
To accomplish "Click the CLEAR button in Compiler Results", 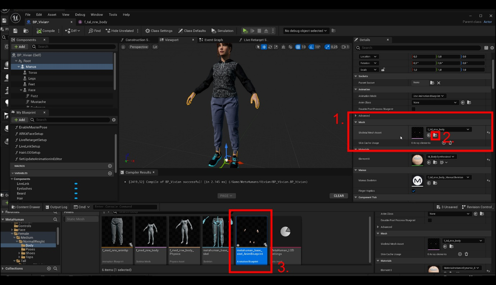I will click(338, 196).
